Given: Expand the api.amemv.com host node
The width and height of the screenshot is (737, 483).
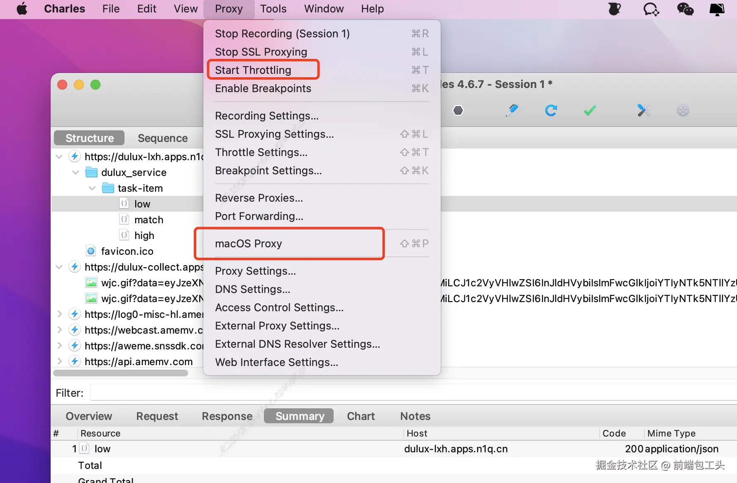Looking at the screenshot, I should pyautogui.click(x=59, y=361).
